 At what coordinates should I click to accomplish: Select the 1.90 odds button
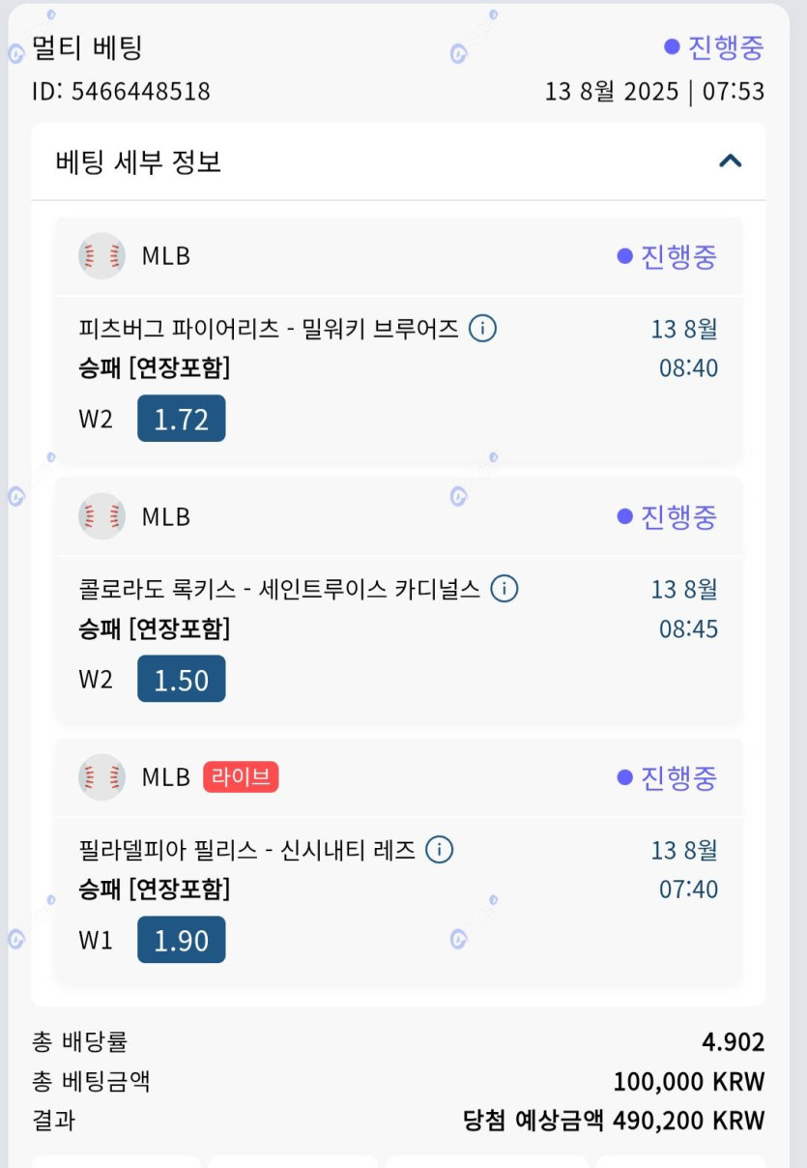pos(181,940)
